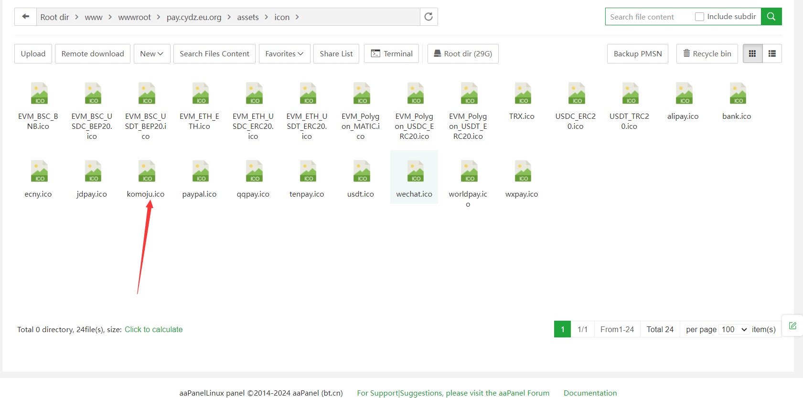The image size is (803, 398).
Task: Expand the New dropdown menu
Action: click(x=152, y=53)
